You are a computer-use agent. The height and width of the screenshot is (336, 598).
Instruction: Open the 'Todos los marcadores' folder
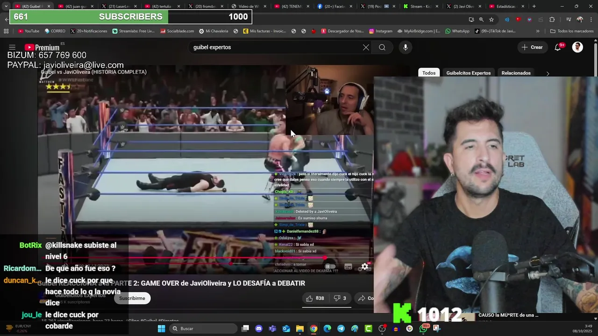click(x=572, y=31)
